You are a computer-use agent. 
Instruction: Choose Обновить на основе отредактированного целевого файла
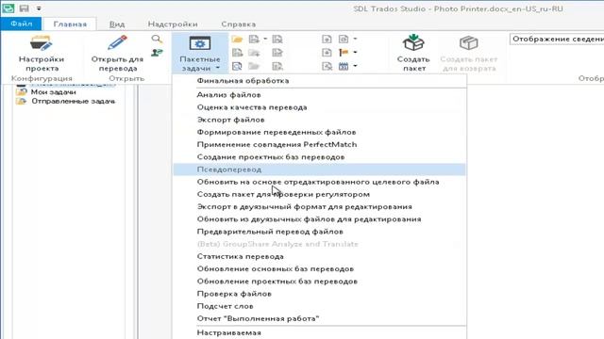pyautogui.click(x=319, y=182)
